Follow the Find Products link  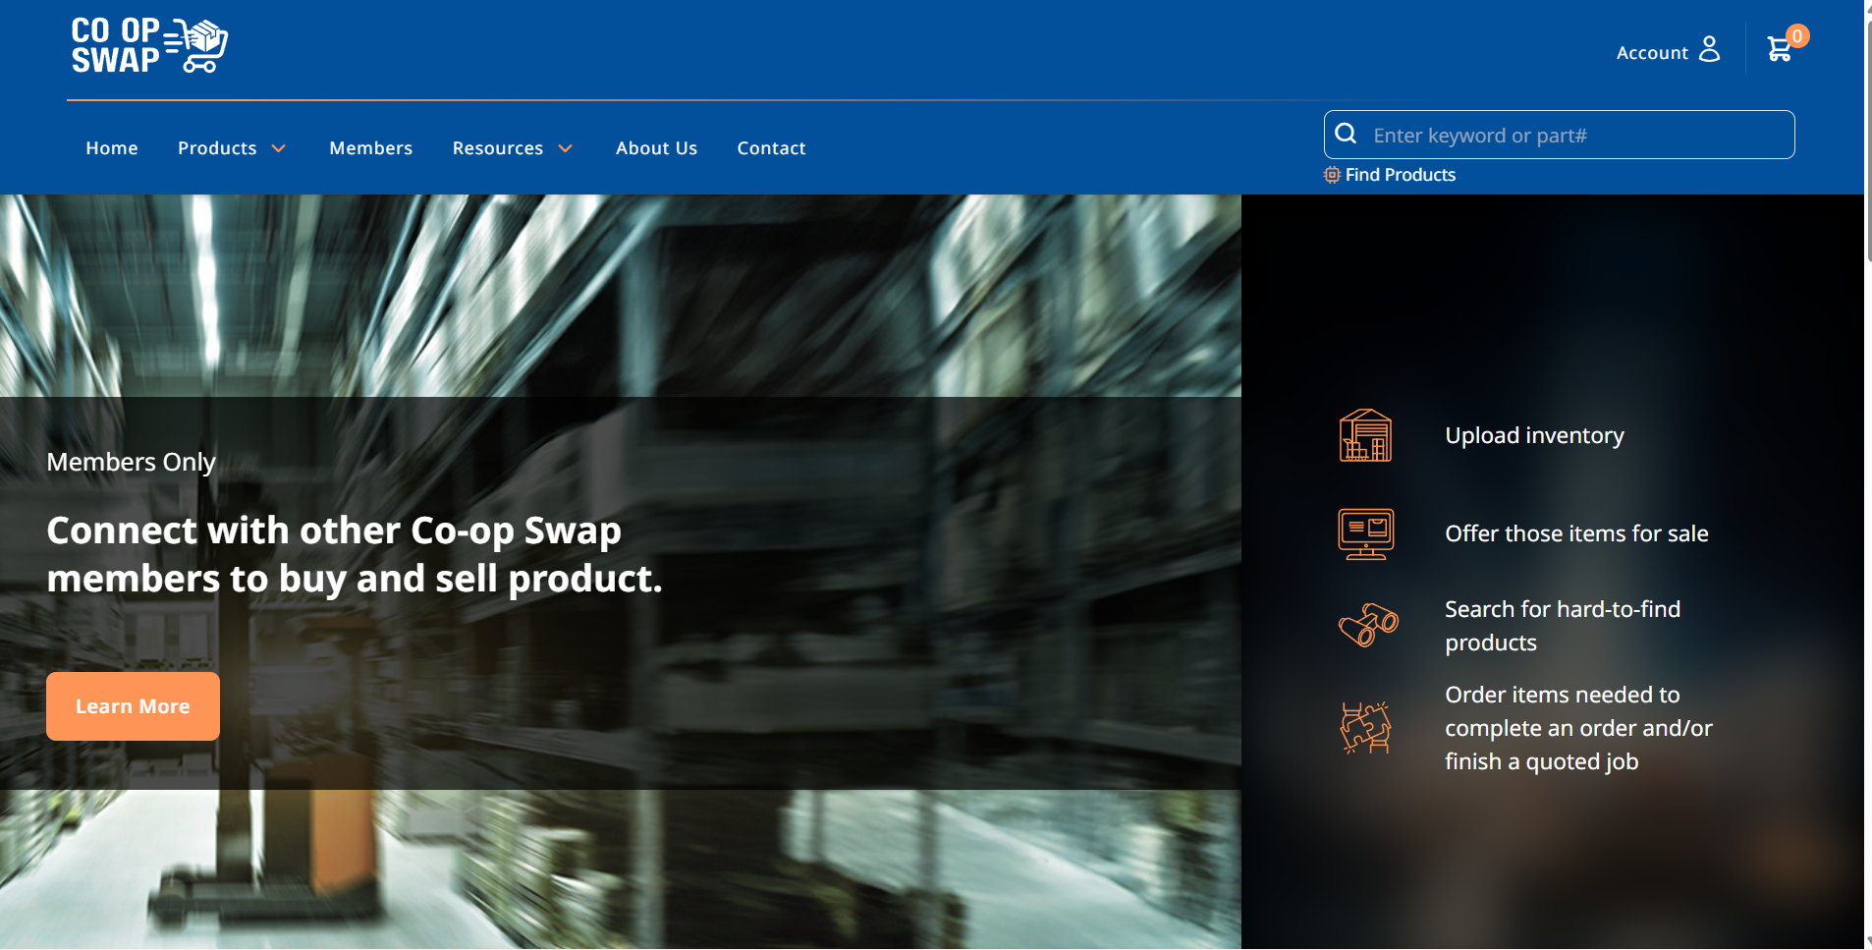[x=1400, y=175]
